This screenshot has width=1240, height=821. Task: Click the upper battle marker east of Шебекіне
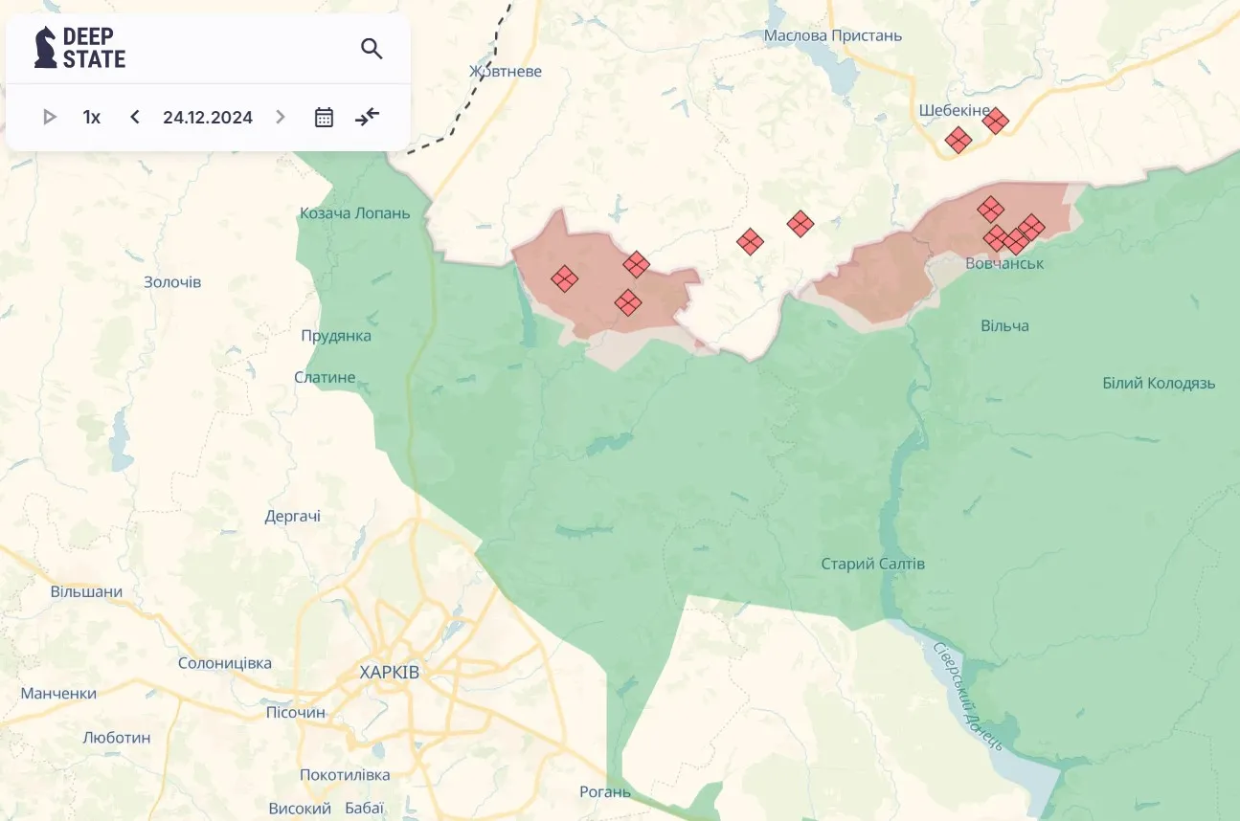coord(996,121)
